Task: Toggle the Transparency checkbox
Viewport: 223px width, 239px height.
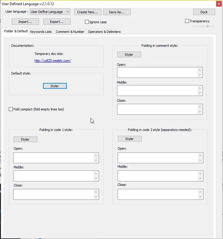Action: pos(187,21)
